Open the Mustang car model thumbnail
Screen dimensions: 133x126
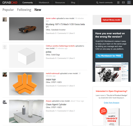click(x=26, y=29)
